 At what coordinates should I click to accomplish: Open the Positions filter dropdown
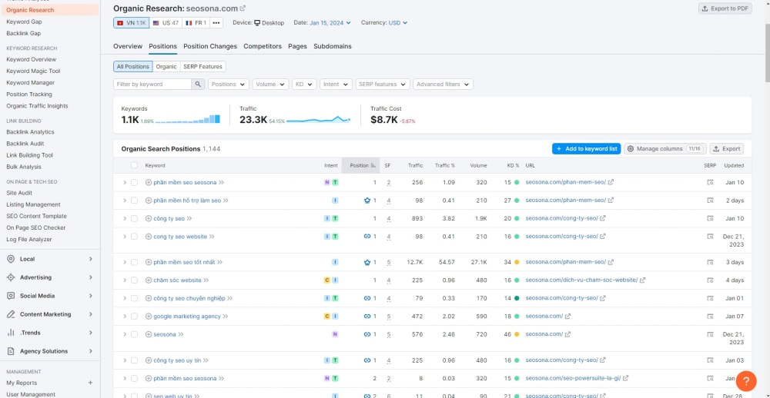[x=229, y=85]
